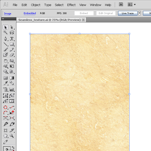Open the Live Trace presets dropdown arrow

(139, 13)
